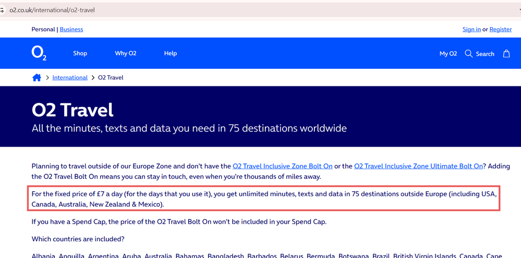Click the Search magnifier icon
The height and width of the screenshot is (258, 521).
[x=468, y=54]
